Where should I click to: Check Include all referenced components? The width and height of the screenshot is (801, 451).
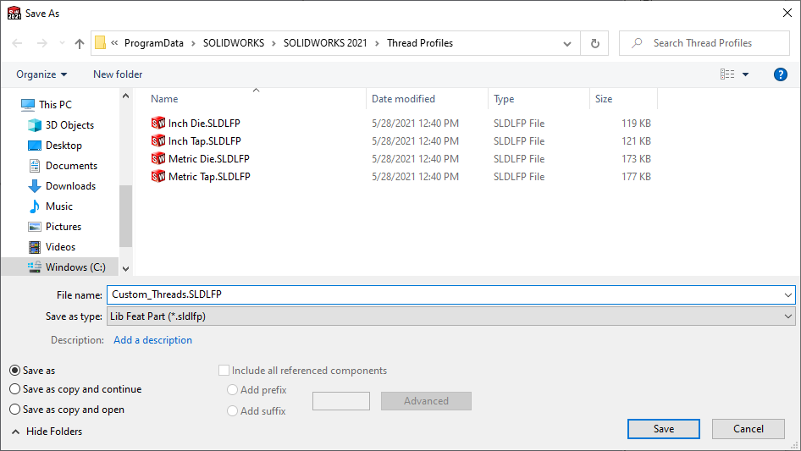pos(224,371)
